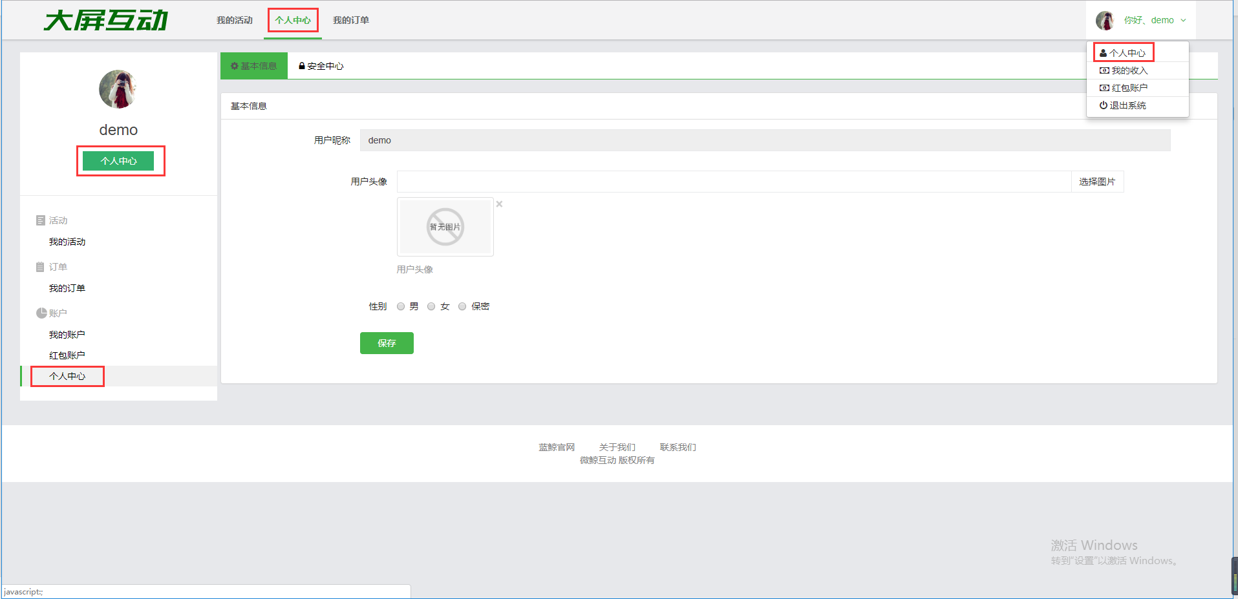Click the gear icon on 基本信息 tab

click(235, 66)
